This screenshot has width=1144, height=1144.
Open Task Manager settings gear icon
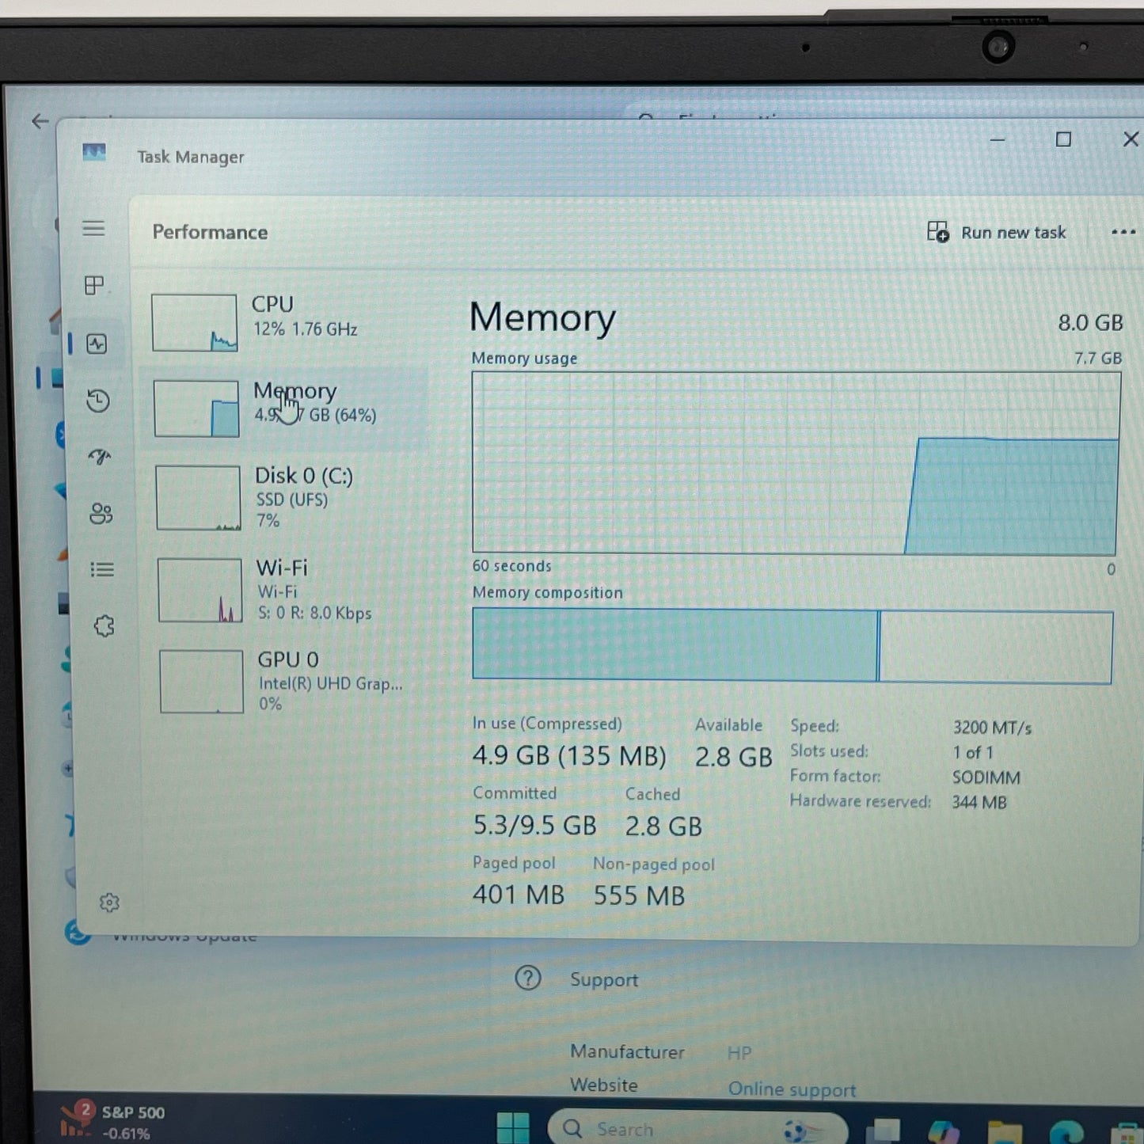109,903
